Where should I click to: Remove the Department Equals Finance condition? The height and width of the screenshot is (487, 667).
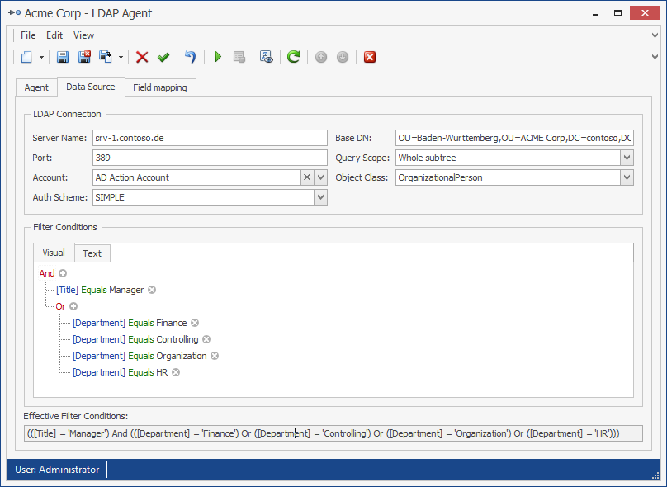pos(195,323)
